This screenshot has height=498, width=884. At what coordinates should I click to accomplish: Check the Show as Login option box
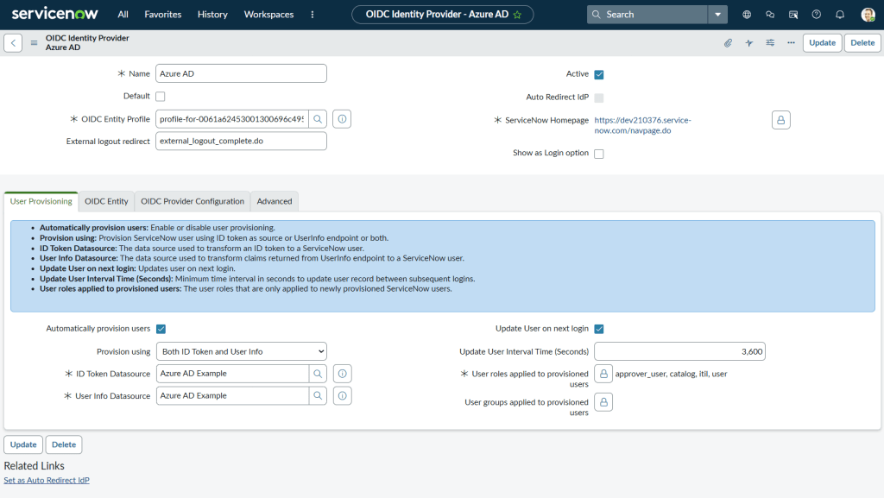(599, 154)
